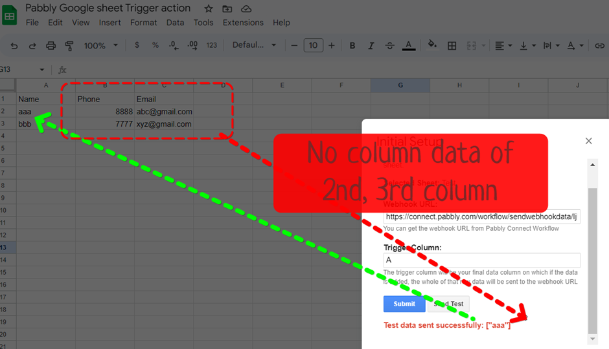Click dialog scrollbar down arrow
This screenshot has width=609, height=349.
pyautogui.click(x=592, y=339)
